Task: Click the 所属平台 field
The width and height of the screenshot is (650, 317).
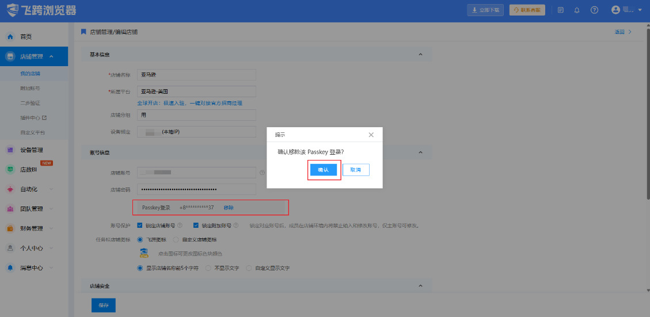Action: pyautogui.click(x=196, y=91)
